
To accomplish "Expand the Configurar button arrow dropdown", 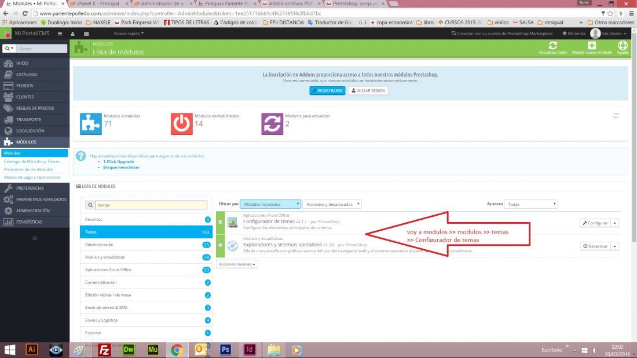I will pyautogui.click(x=614, y=223).
